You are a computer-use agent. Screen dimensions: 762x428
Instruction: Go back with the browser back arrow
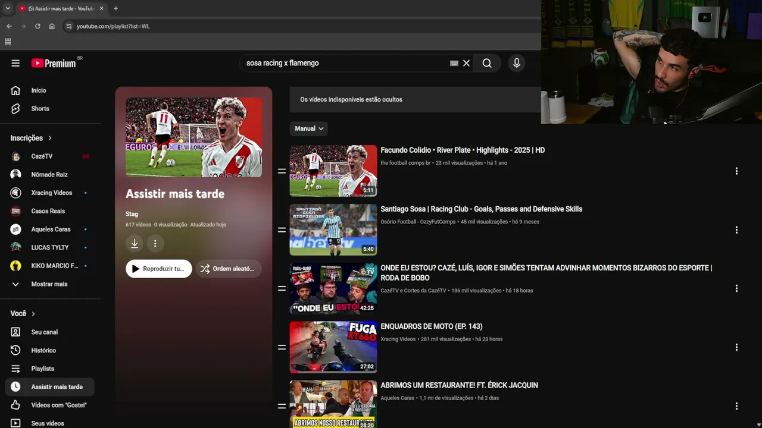(9, 26)
